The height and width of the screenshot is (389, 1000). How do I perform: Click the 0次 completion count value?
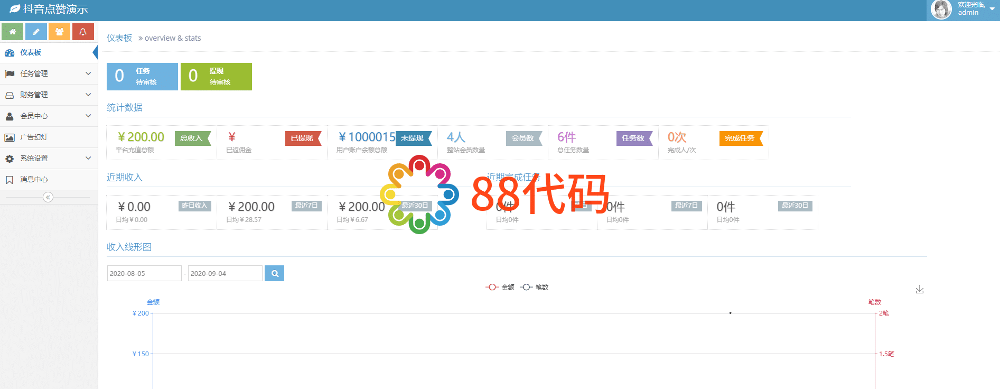pos(677,137)
